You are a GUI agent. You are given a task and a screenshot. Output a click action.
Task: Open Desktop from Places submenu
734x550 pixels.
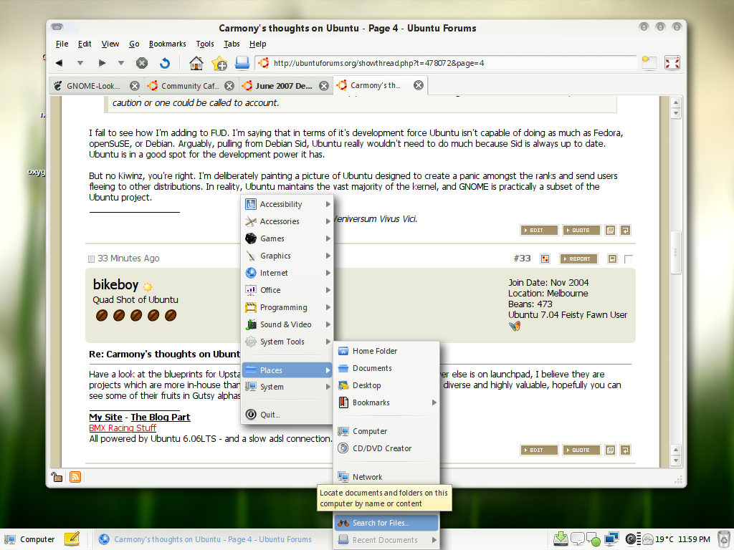[x=386, y=385]
